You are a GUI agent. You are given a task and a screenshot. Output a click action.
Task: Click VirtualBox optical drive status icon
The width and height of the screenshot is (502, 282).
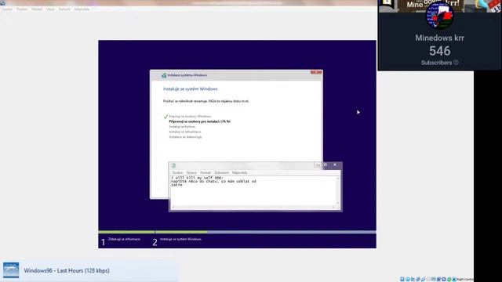tap(408, 279)
